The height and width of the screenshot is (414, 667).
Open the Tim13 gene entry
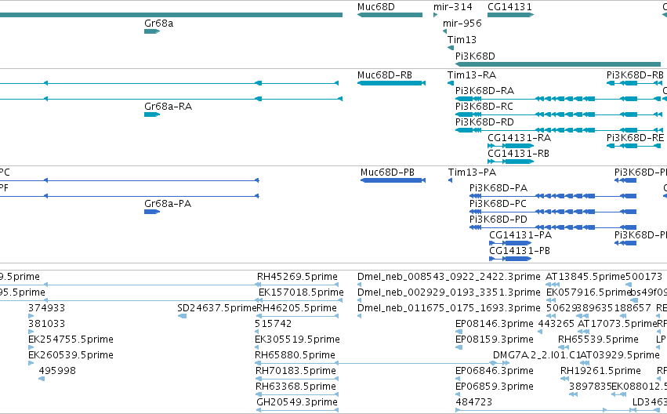(x=451, y=48)
